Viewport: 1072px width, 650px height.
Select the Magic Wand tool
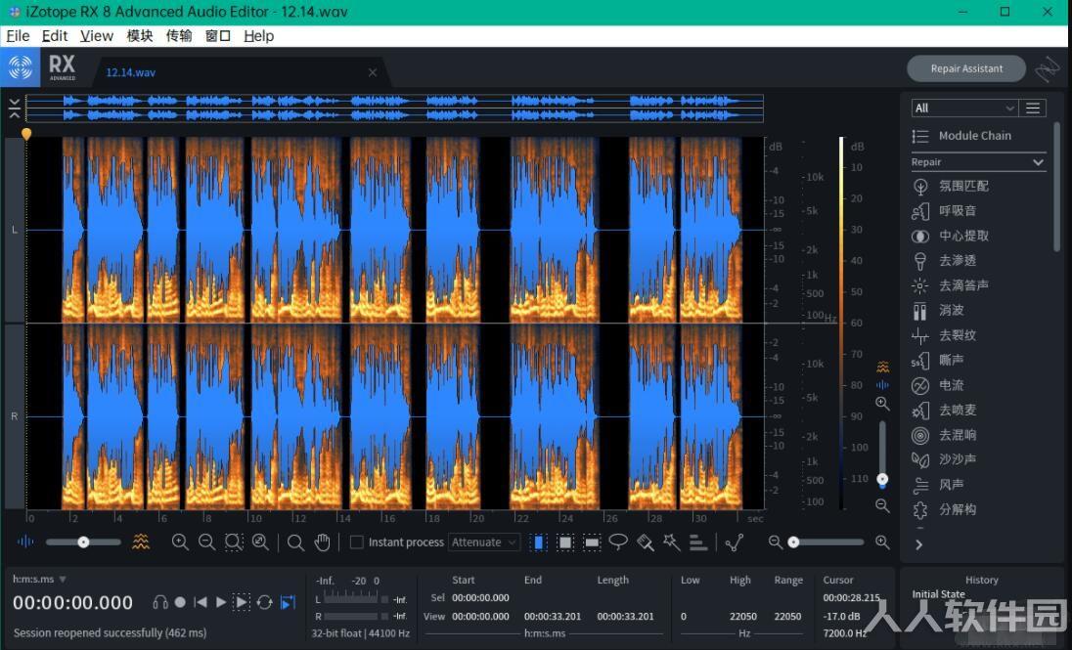tap(671, 542)
